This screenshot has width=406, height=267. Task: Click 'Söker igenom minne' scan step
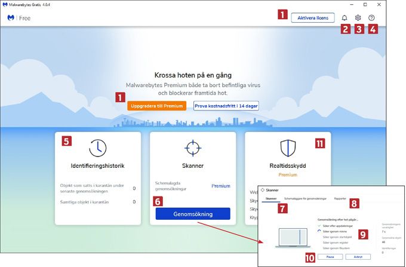(334, 232)
